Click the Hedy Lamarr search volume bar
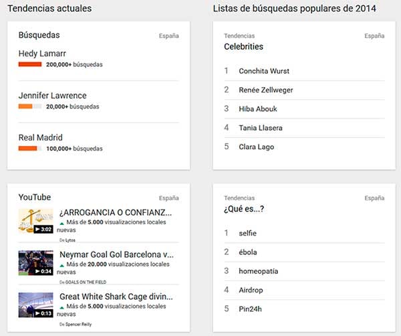The height and width of the screenshot is (336, 401). pos(30,64)
